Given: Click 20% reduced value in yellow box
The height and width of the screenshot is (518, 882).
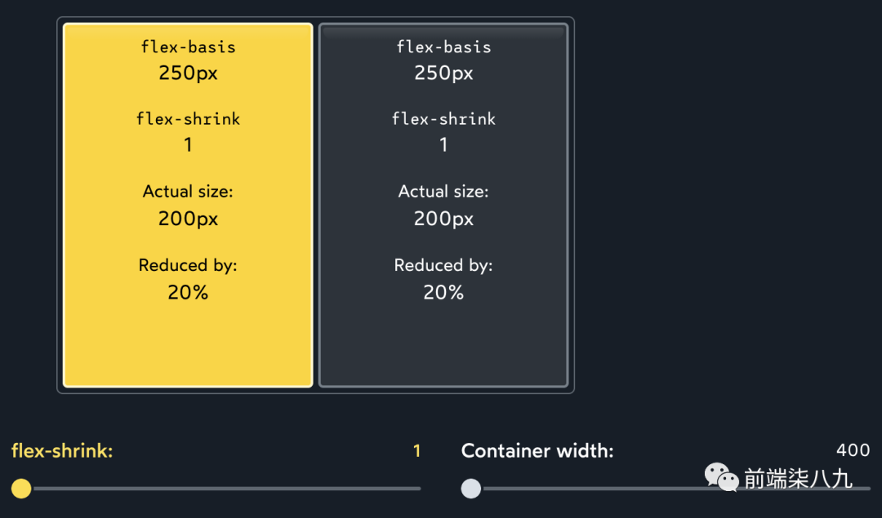Looking at the screenshot, I should [188, 292].
